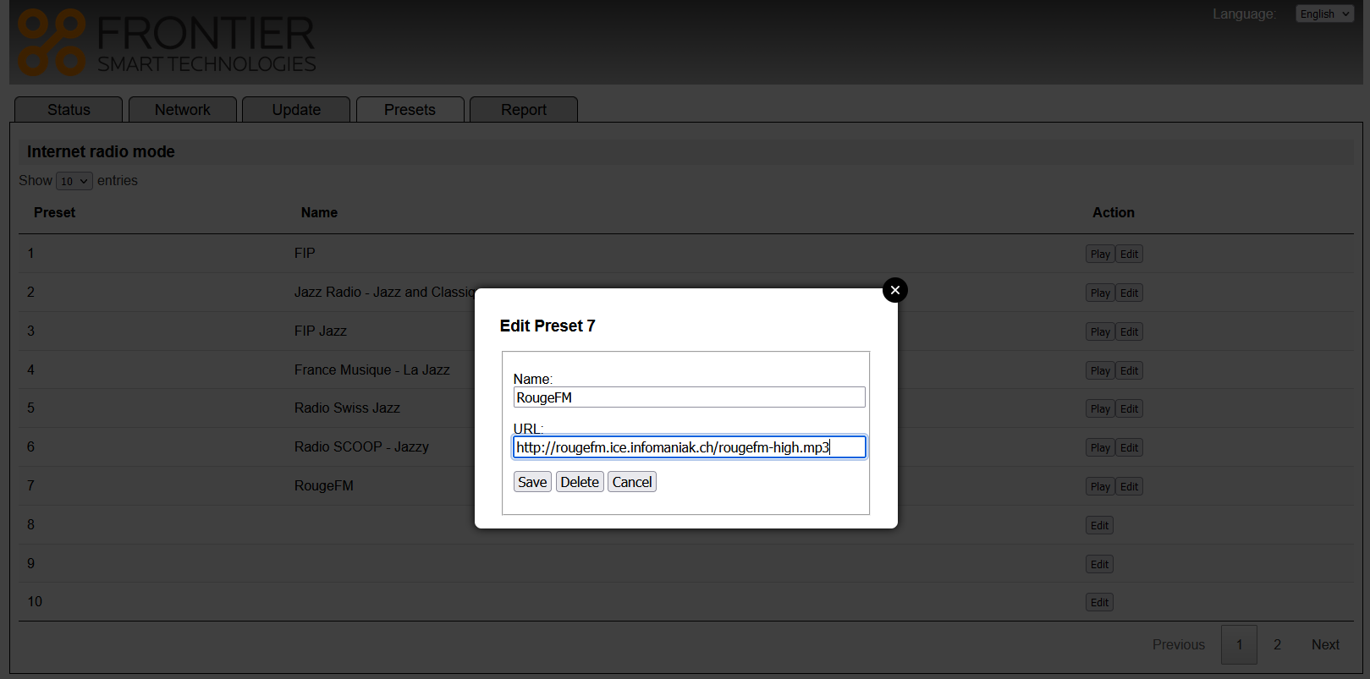Edit the RougeFM preset row
The image size is (1370, 679).
click(x=1130, y=487)
